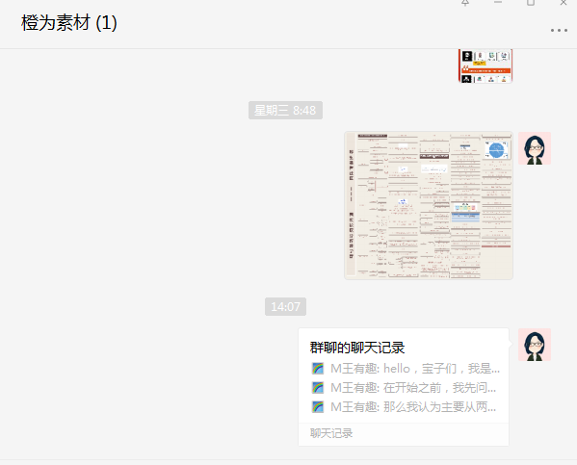Screen dimensions: 577x465
Task: Pin the chat window on top
Action: 465,3
